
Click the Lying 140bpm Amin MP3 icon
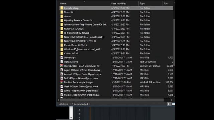coord(62,90)
